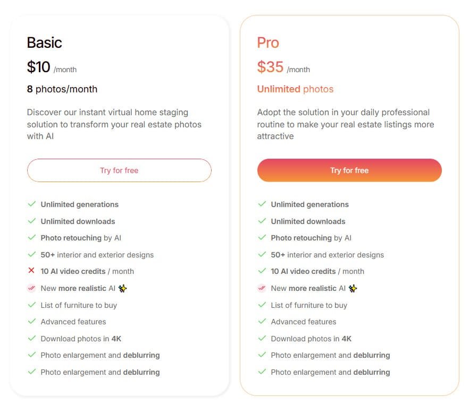469x405 pixels.
Task: Click the Try for free button in the Basic plan
Action: pyautogui.click(x=119, y=170)
